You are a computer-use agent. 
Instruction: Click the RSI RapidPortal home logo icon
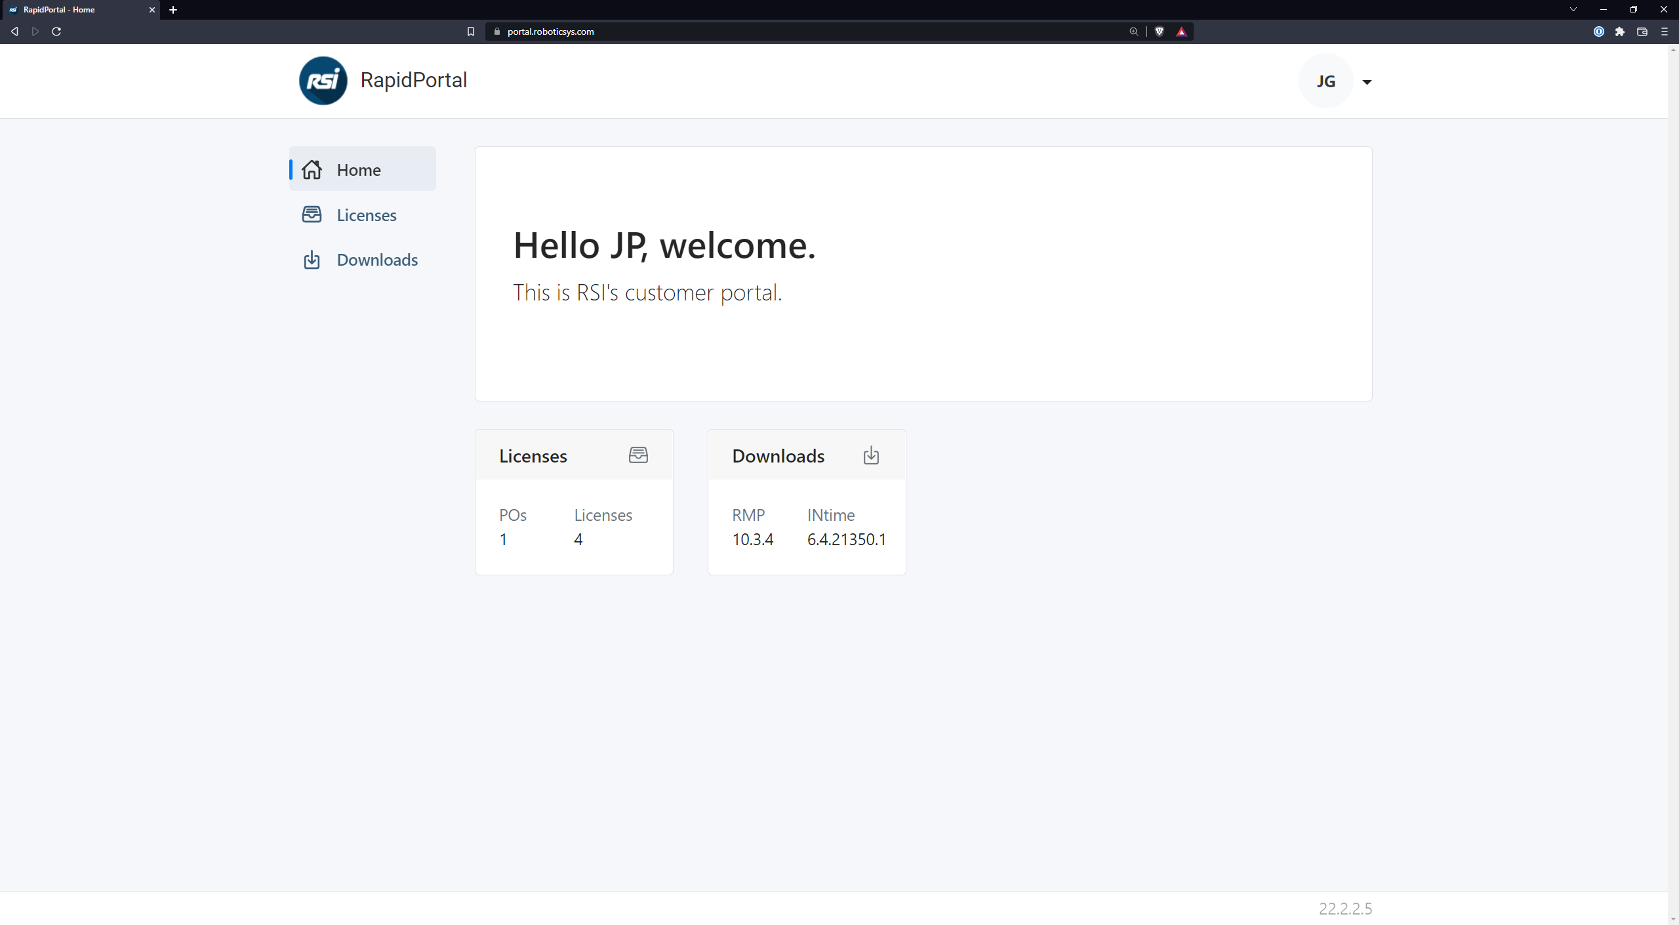point(322,80)
